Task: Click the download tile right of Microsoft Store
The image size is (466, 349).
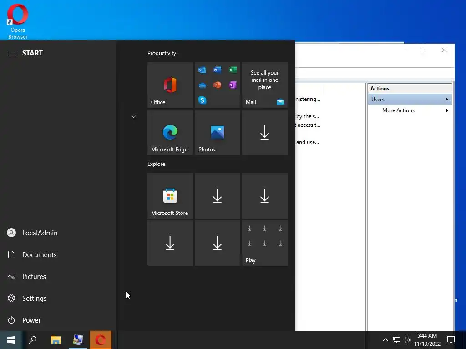Action: pos(217,196)
